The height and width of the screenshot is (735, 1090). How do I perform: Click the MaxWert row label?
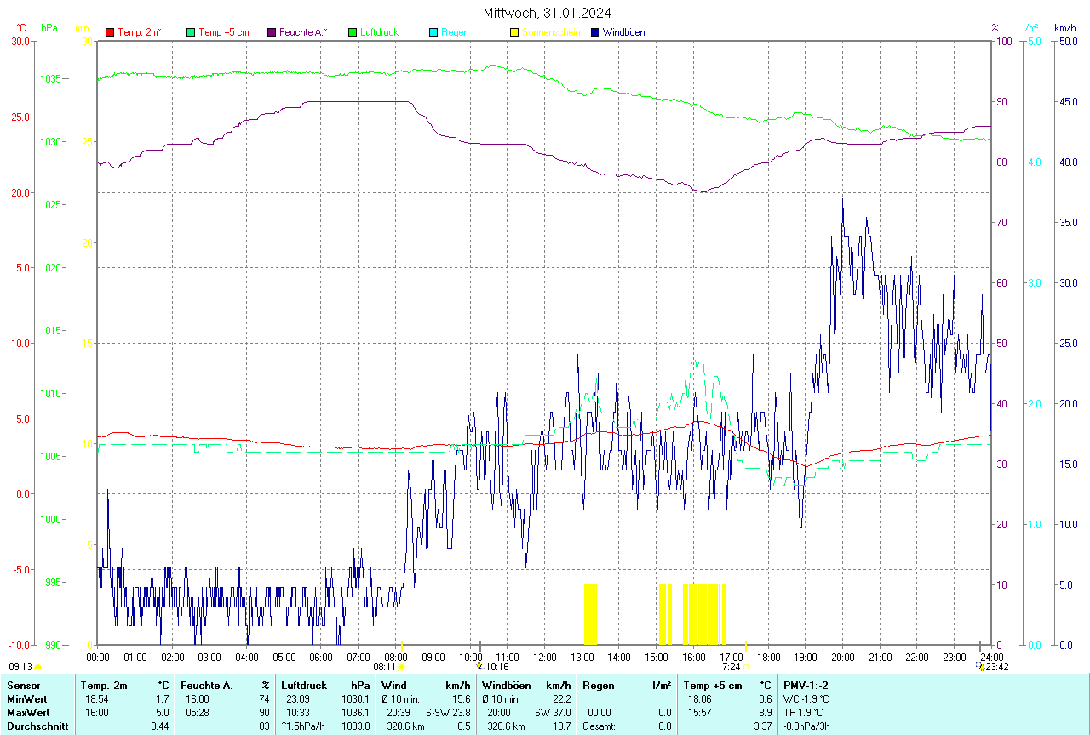(x=28, y=712)
